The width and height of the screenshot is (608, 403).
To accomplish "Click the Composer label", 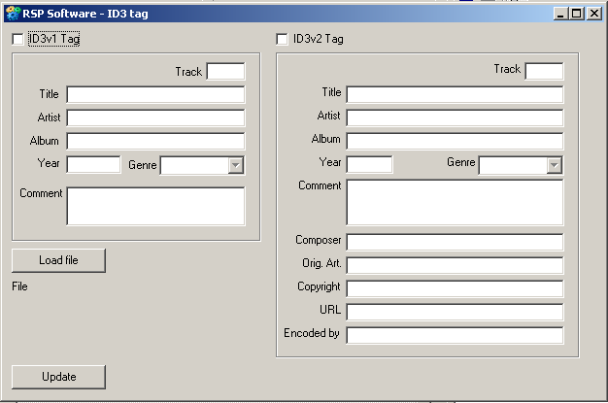I will [x=318, y=240].
